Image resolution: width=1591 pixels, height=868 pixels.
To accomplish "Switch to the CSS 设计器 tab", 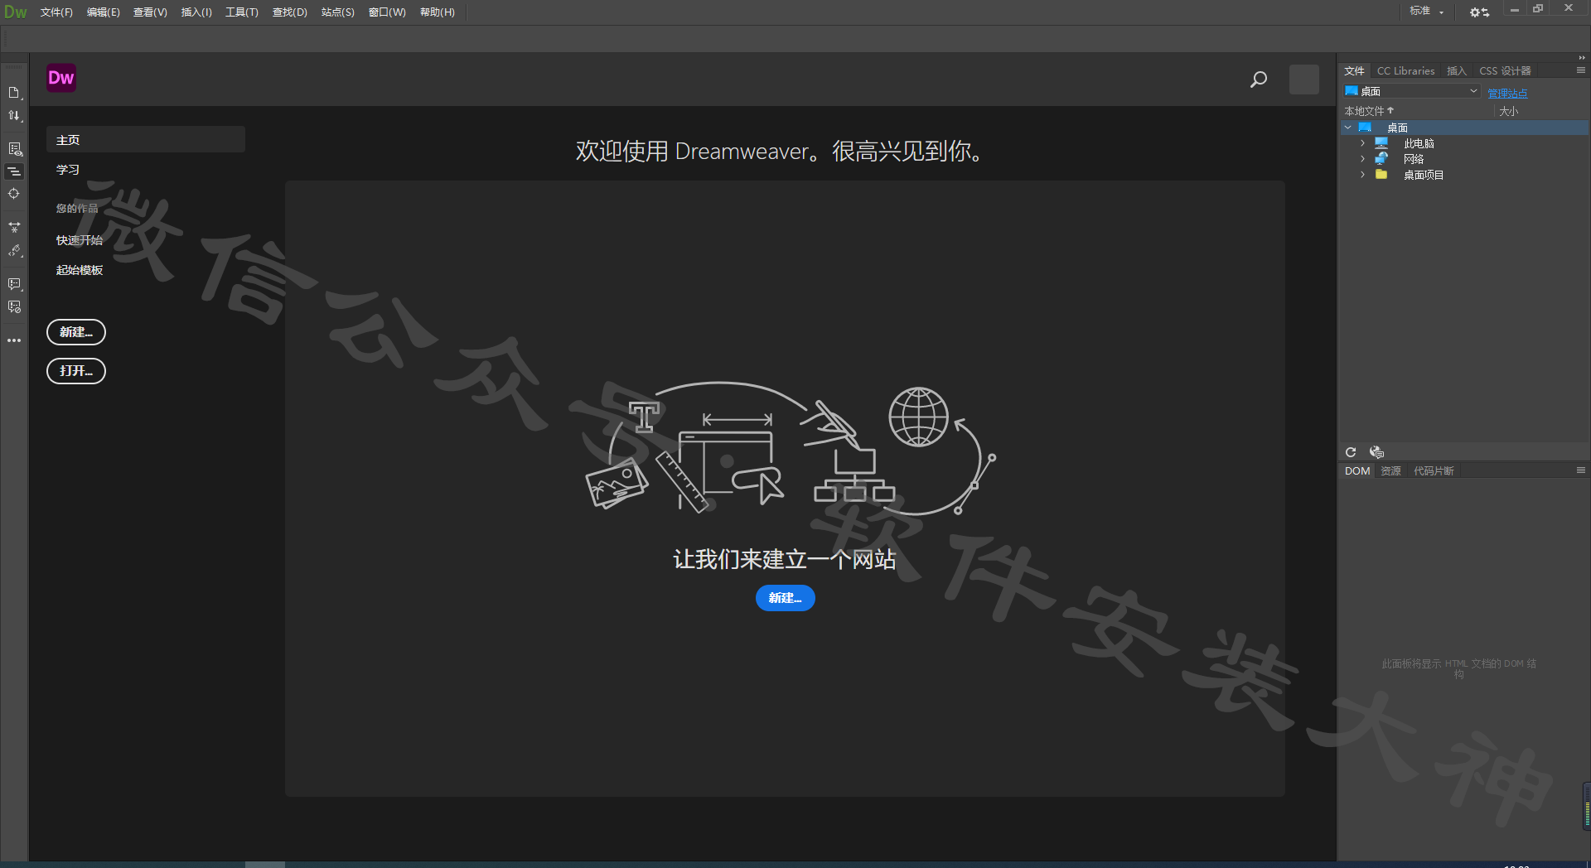I will [x=1505, y=71].
